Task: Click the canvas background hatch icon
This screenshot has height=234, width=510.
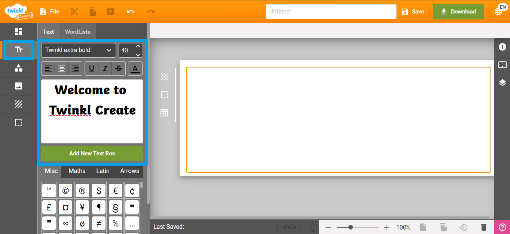Action: (164, 77)
